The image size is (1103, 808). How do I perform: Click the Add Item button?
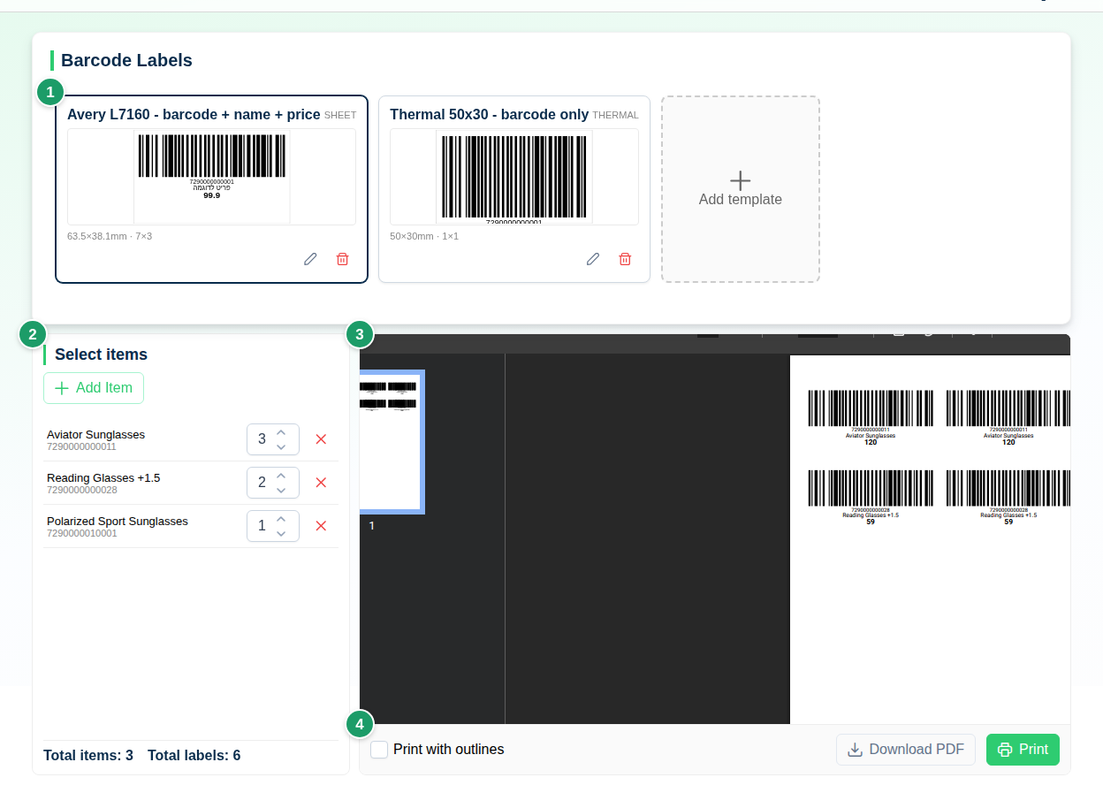(94, 388)
